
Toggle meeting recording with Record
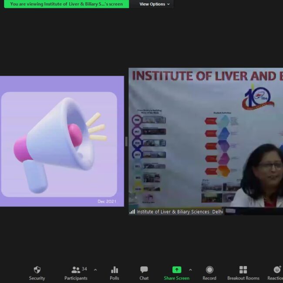point(209,273)
